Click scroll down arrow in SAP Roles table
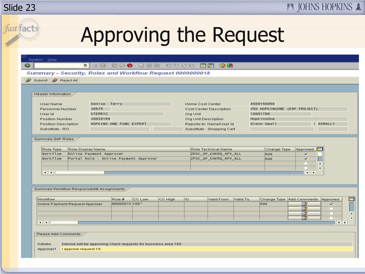The width and height of the screenshot is (365, 274). [320, 168]
